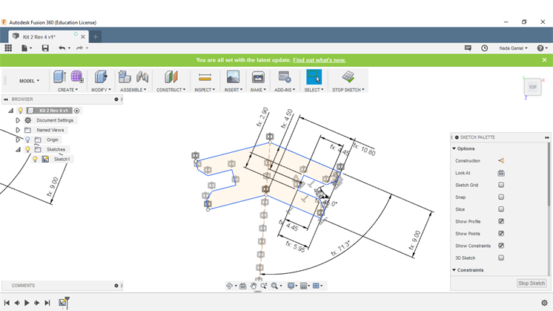553x311 pixels.
Task: Click the Sketch Palette vertical scrollbar
Action: click(549, 174)
